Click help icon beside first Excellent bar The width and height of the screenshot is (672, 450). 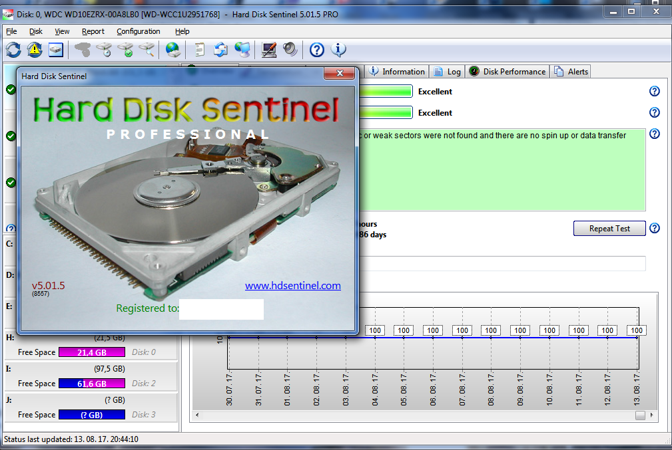[x=655, y=91]
